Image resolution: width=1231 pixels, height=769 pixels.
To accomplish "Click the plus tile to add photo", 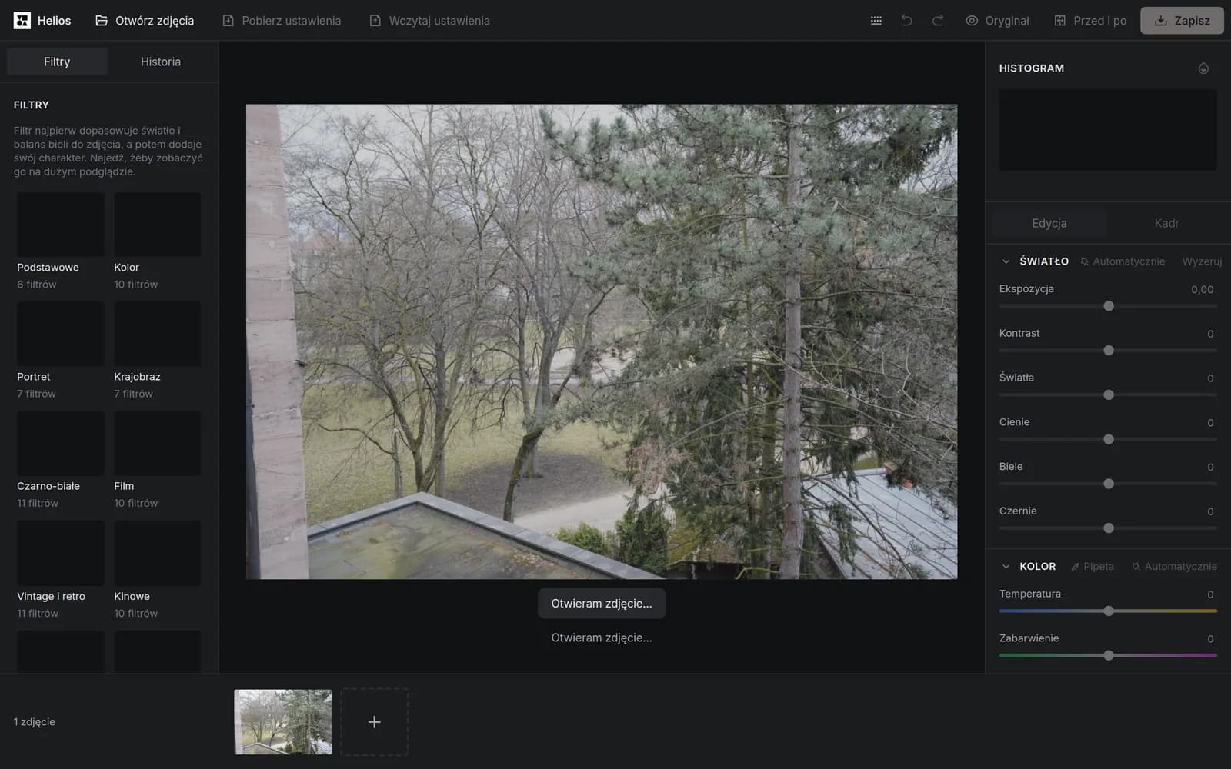I will tap(374, 722).
